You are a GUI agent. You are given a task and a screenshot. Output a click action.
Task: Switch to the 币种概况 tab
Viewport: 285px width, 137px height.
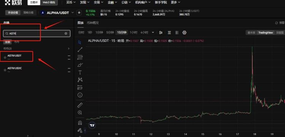92,23
